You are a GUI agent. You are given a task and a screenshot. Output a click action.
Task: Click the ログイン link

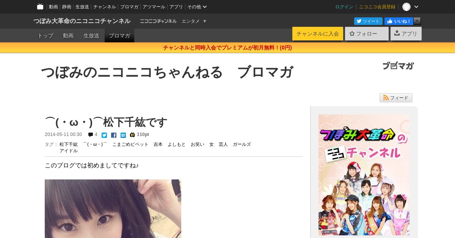(x=344, y=7)
